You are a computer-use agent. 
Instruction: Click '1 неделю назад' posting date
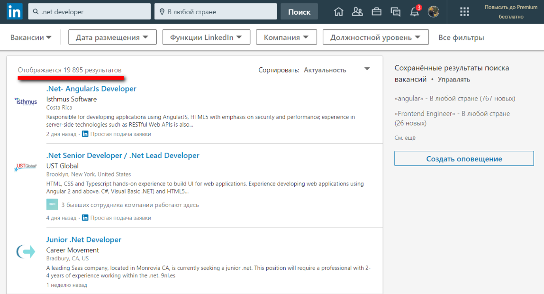(x=67, y=285)
